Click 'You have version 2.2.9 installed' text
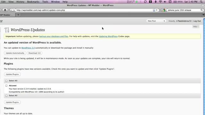The image size is (205, 115). 23,89
